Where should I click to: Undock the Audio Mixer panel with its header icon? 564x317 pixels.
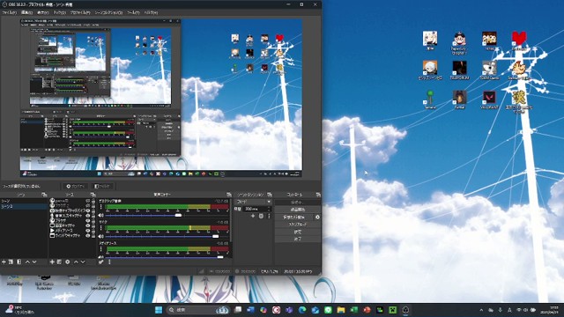coord(229,195)
